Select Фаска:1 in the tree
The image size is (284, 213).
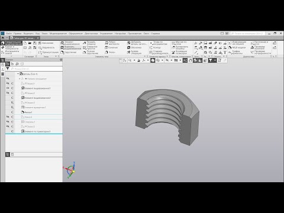pyautogui.click(x=27, y=112)
